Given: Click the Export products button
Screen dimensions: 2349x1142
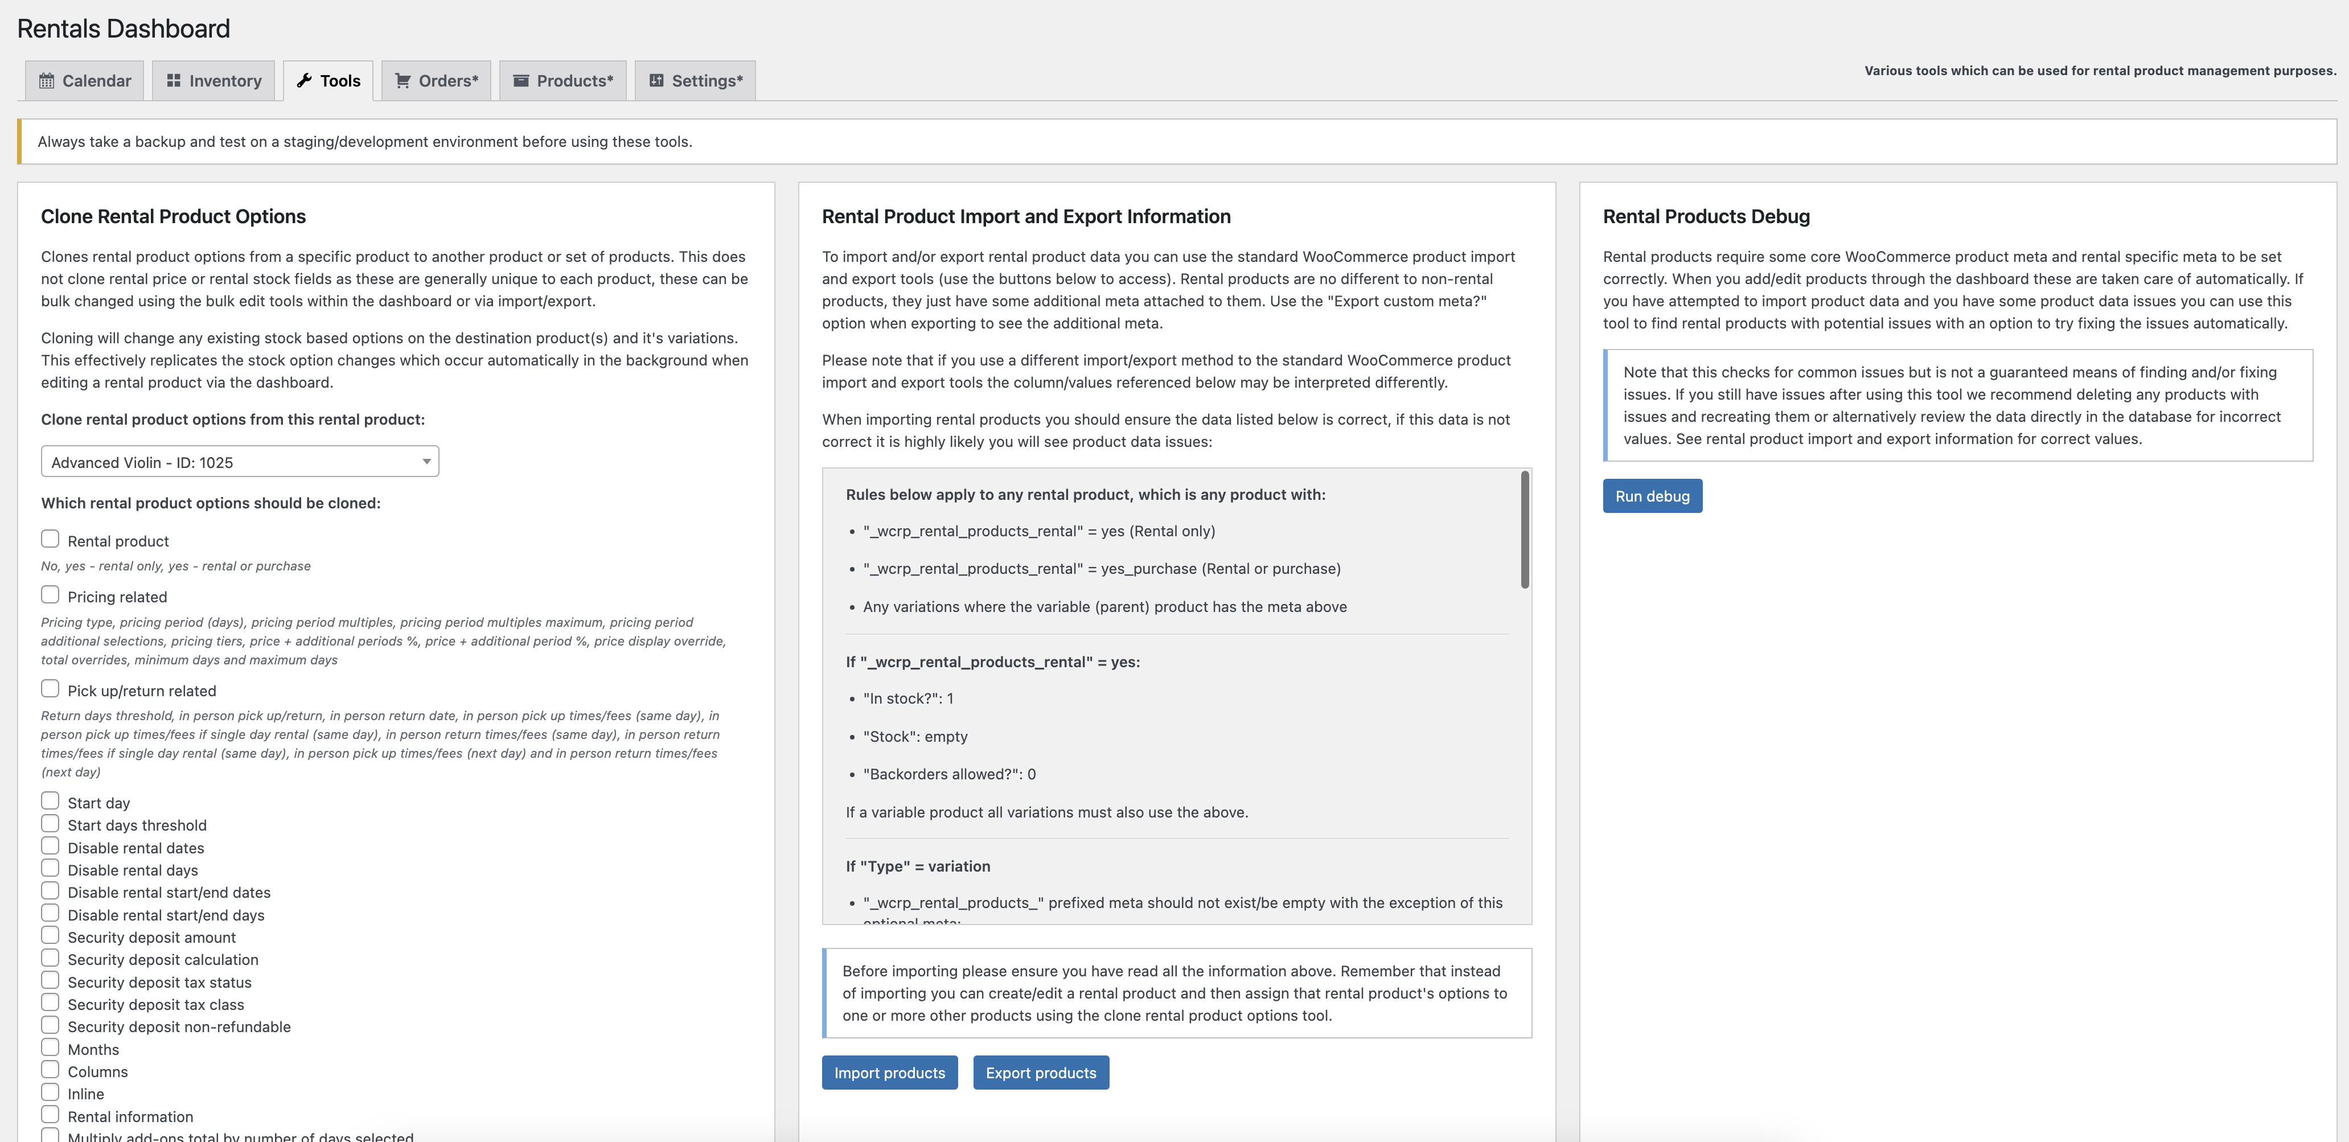Looking at the screenshot, I should pyautogui.click(x=1041, y=1073).
